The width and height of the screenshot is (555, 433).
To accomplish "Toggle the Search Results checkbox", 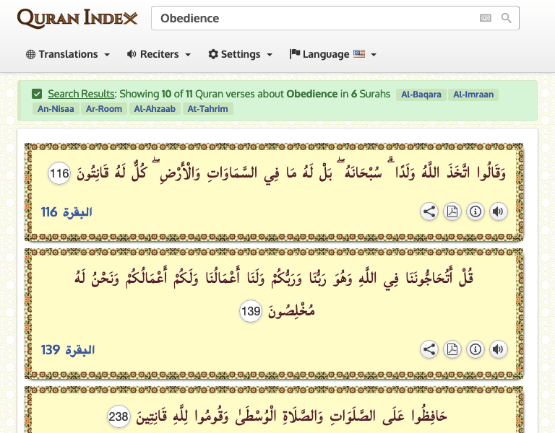I will [37, 94].
